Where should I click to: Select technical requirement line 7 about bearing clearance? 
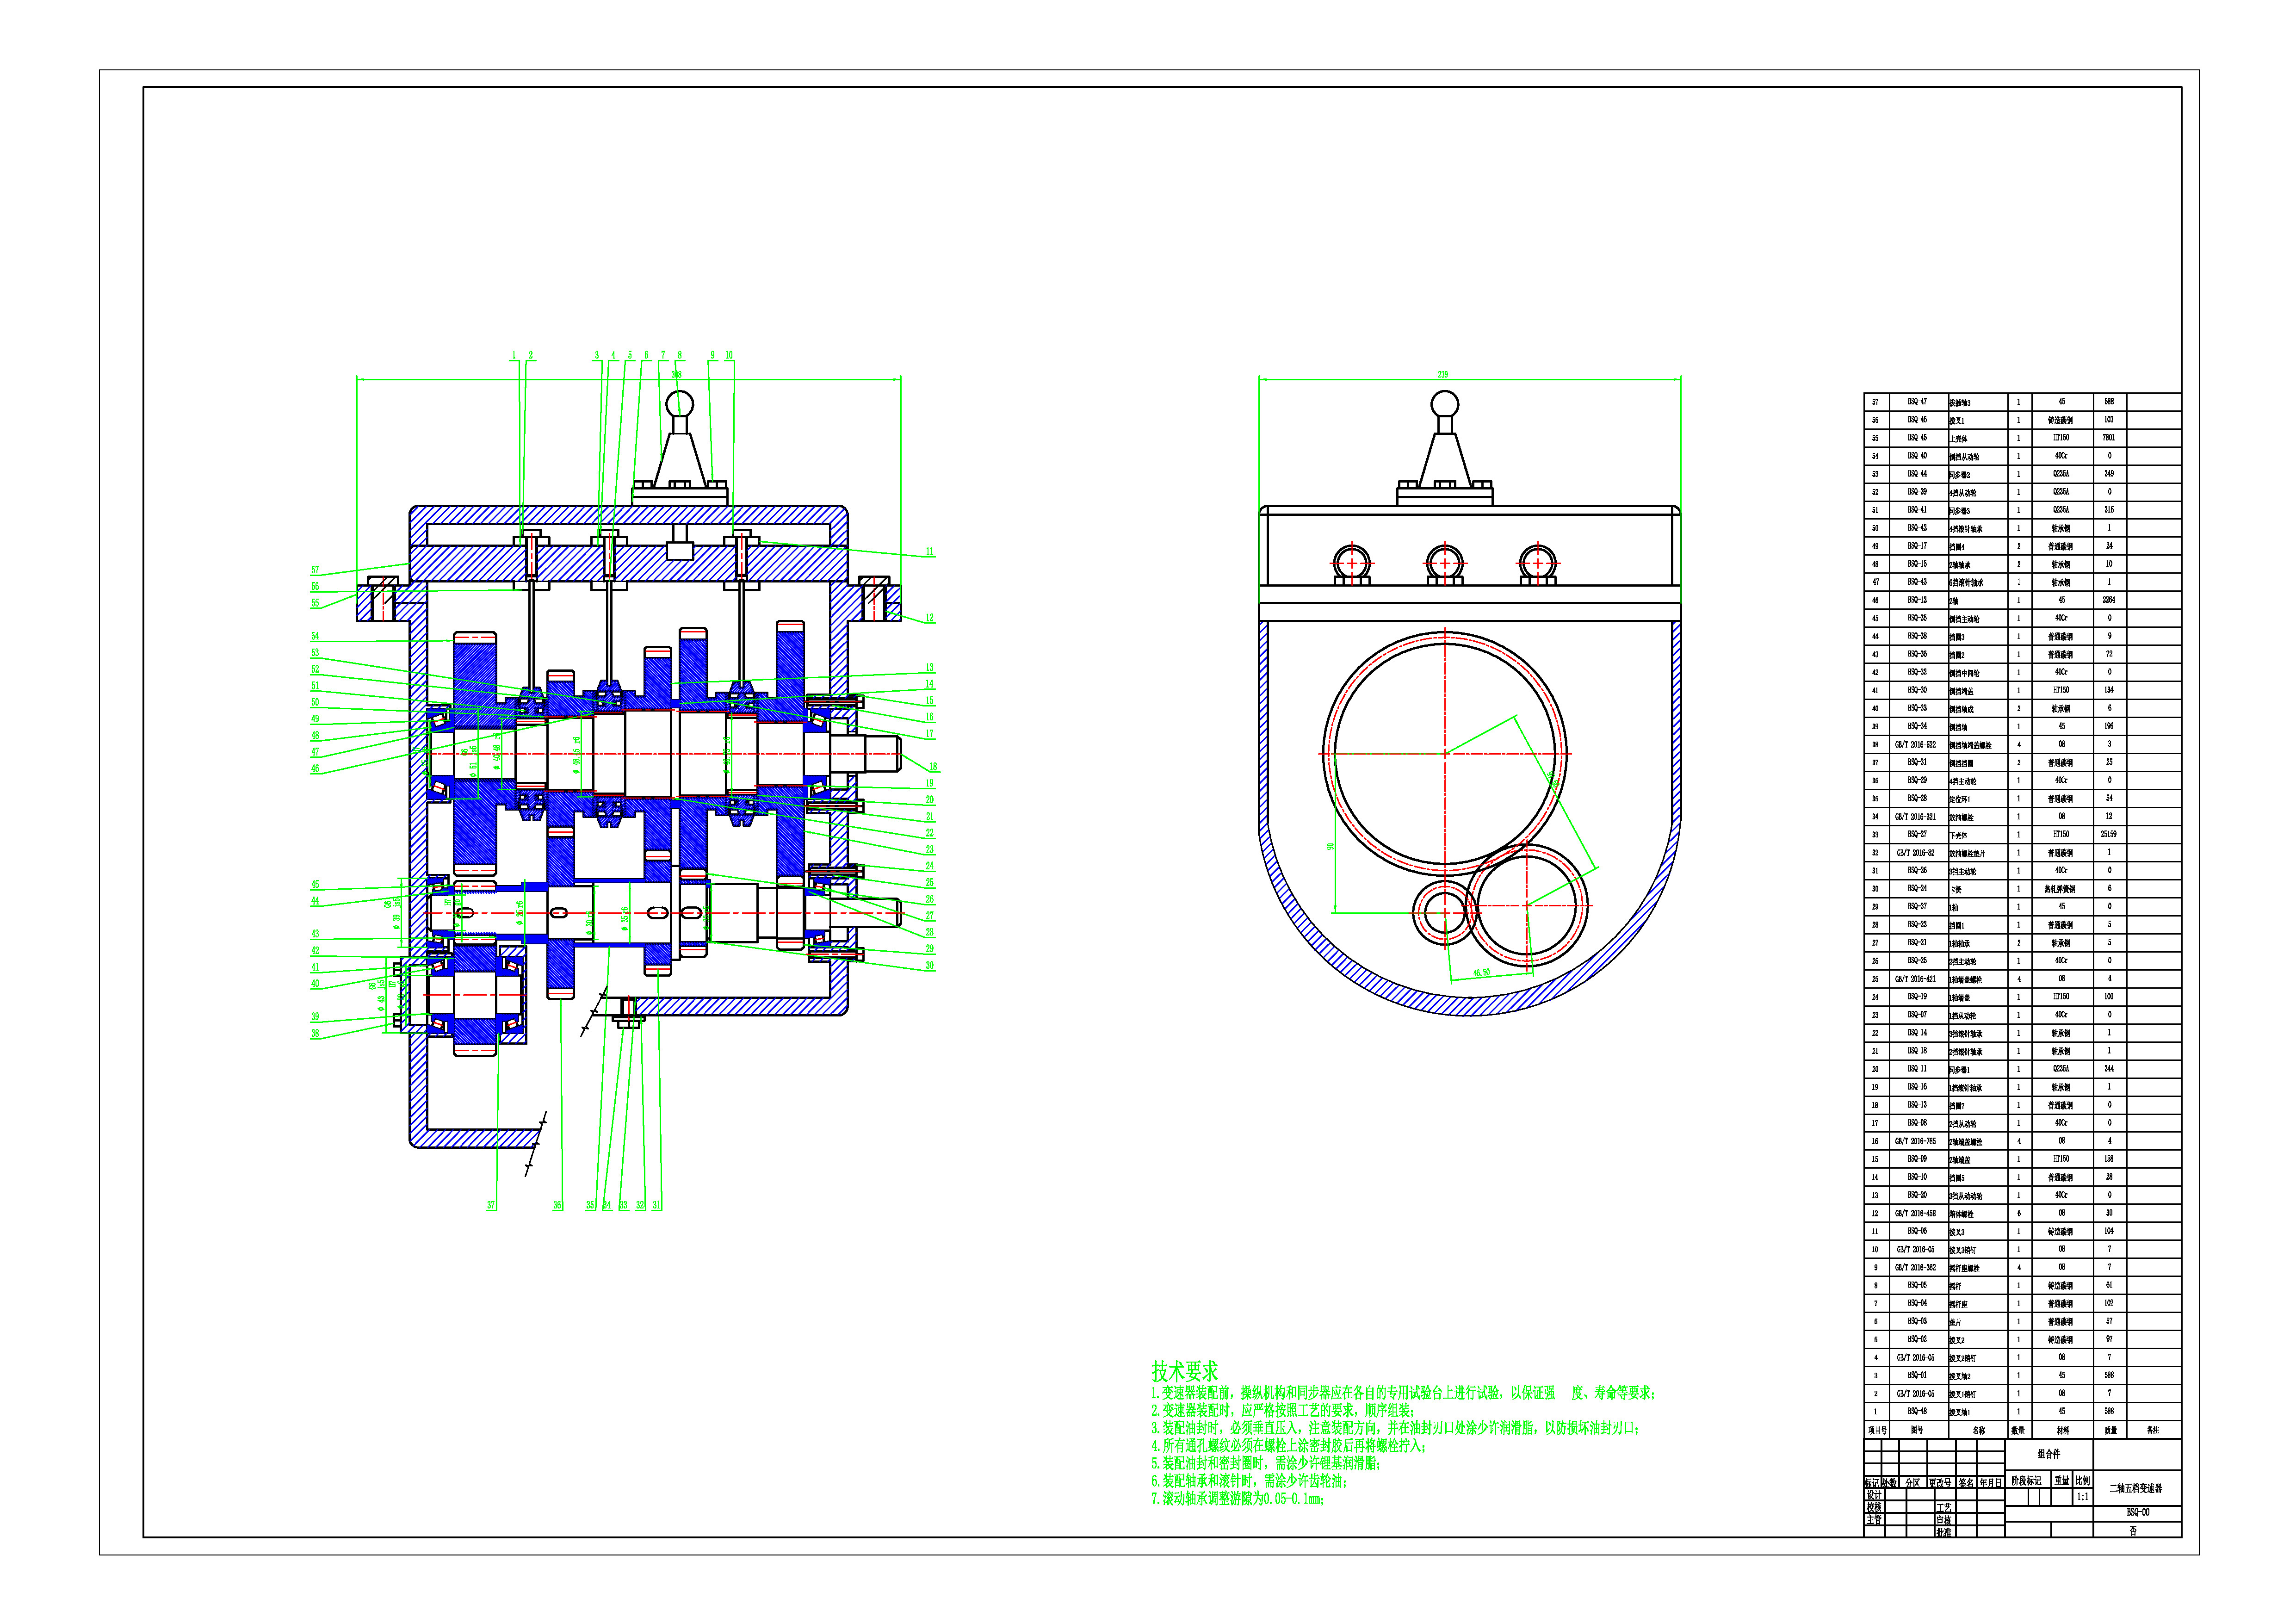click(1237, 1499)
